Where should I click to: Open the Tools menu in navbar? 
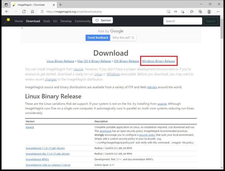pos(46,21)
